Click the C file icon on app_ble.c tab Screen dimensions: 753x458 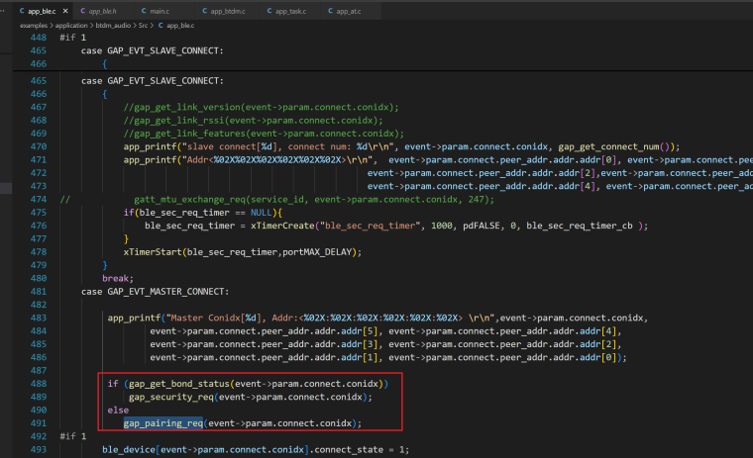tap(22, 11)
